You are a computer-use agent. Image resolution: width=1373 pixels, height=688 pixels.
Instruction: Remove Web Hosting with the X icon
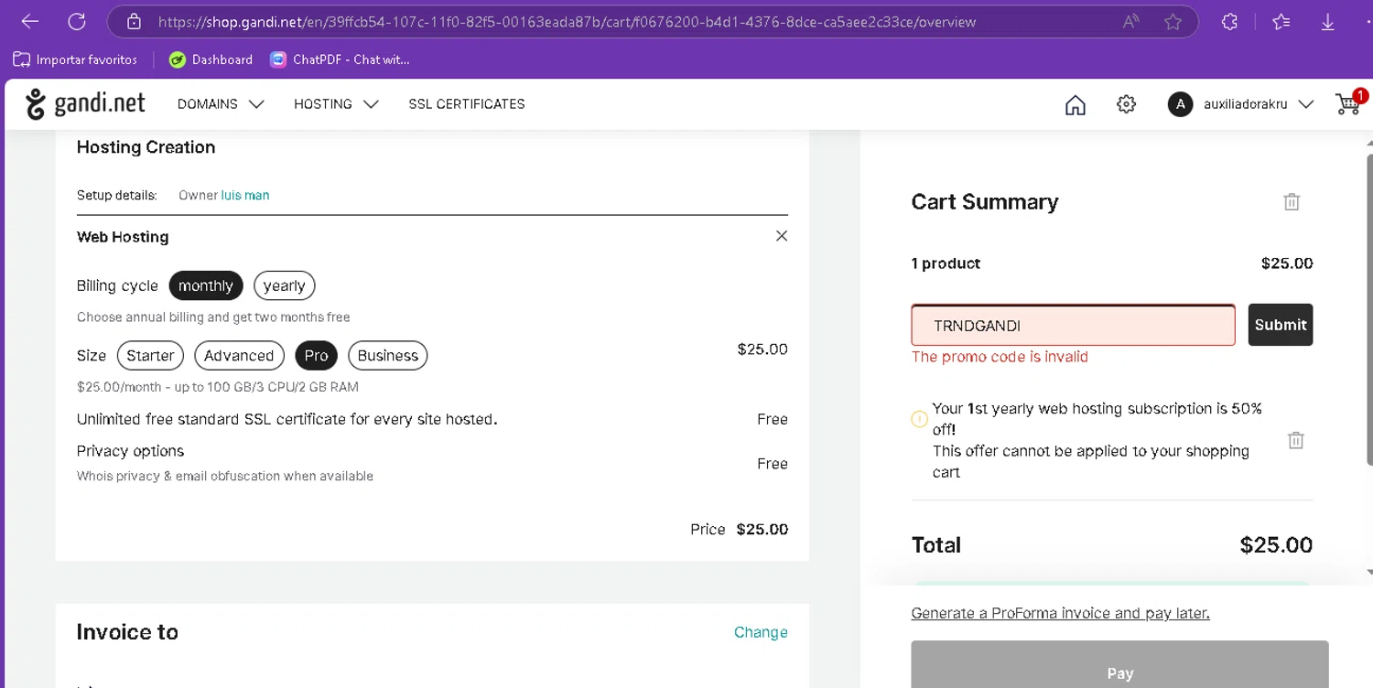pos(782,236)
